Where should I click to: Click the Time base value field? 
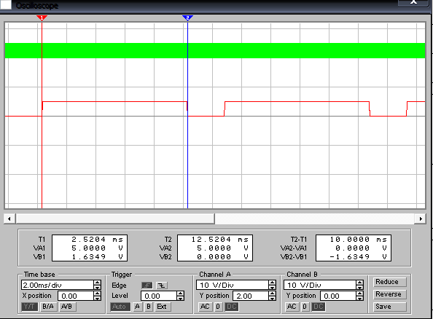pyautogui.click(x=58, y=285)
